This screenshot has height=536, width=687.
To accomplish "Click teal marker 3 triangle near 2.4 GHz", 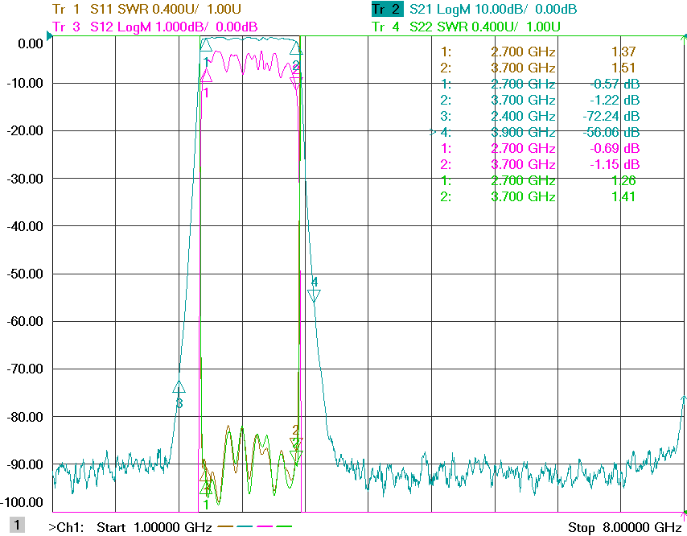I will (179, 387).
